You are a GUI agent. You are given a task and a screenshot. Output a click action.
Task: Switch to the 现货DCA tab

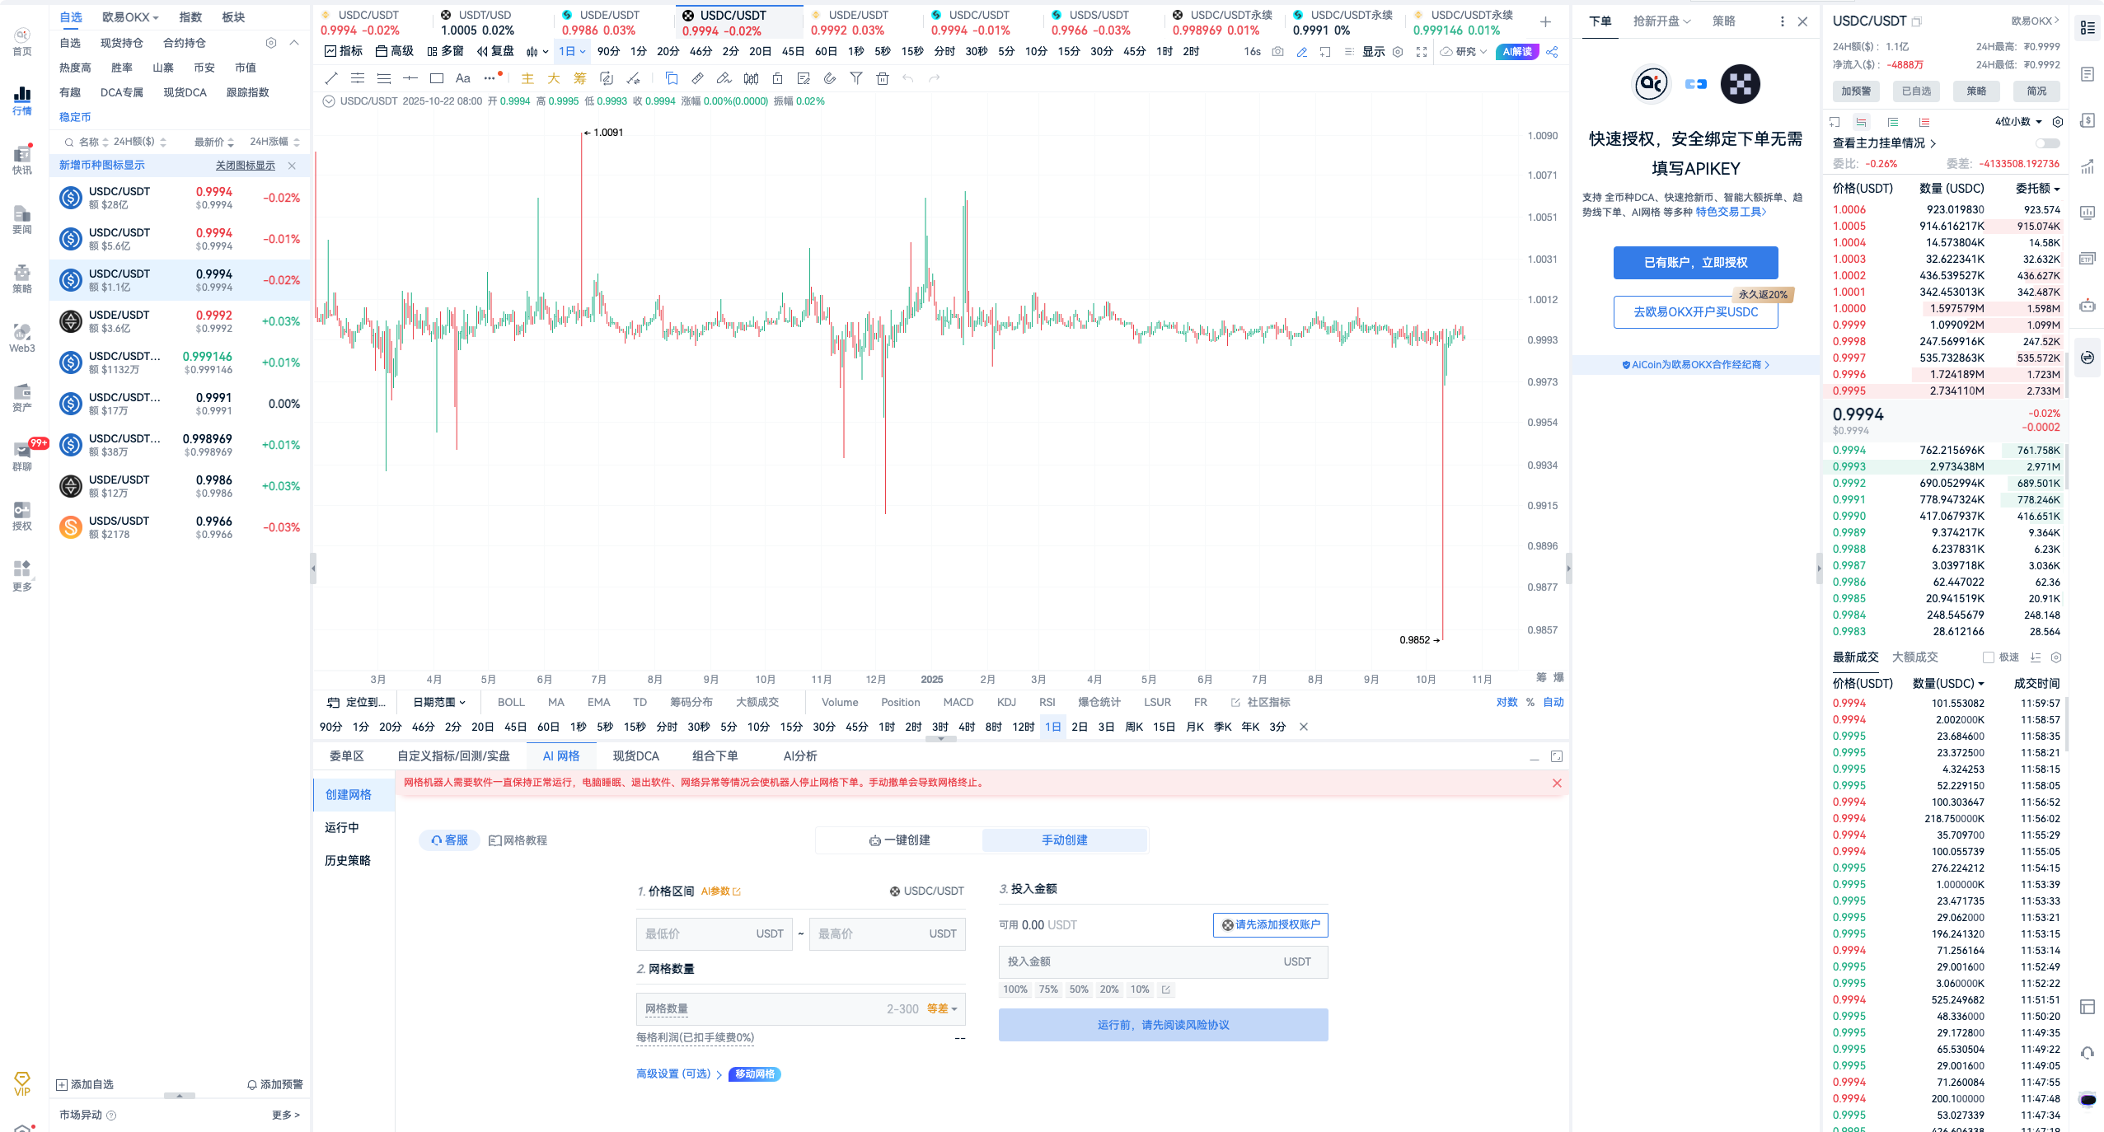pos(635,755)
